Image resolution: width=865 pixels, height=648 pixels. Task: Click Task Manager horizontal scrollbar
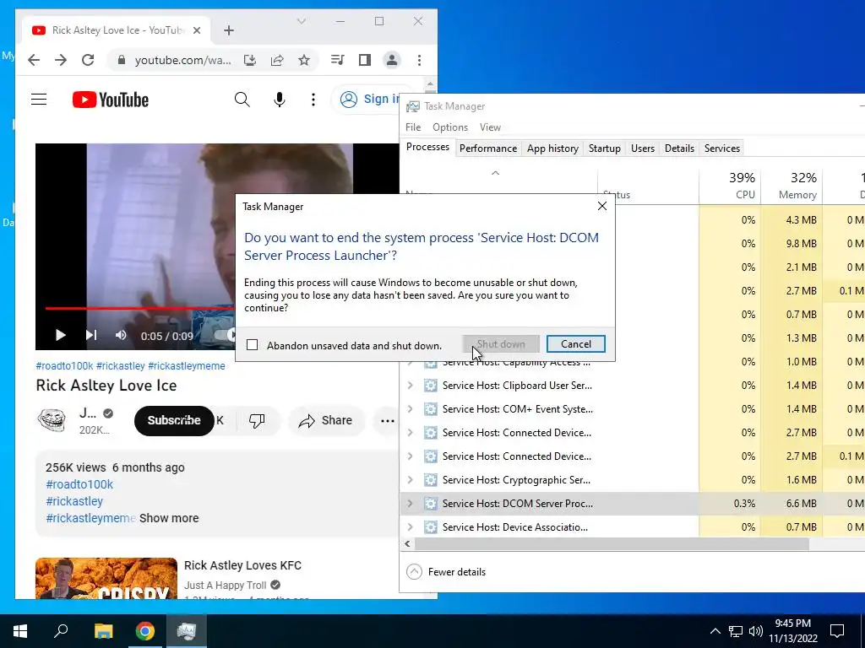(x=612, y=544)
